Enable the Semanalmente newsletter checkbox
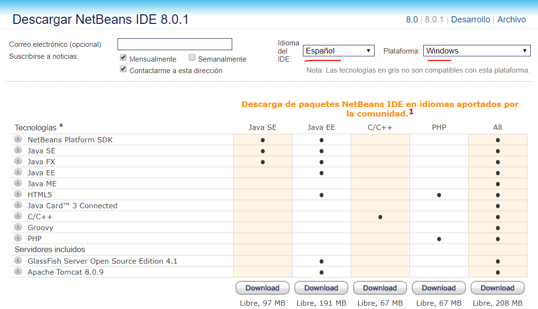The height and width of the screenshot is (309, 538). [x=192, y=57]
